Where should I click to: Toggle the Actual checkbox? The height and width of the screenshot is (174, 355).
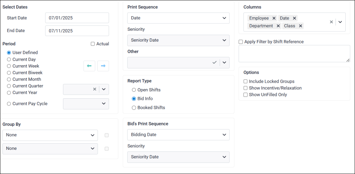click(93, 44)
